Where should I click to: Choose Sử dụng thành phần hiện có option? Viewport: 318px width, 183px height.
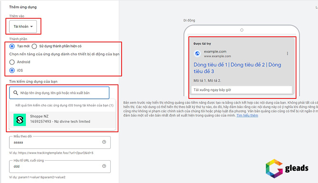pyautogui.click(x=35, y=46)
